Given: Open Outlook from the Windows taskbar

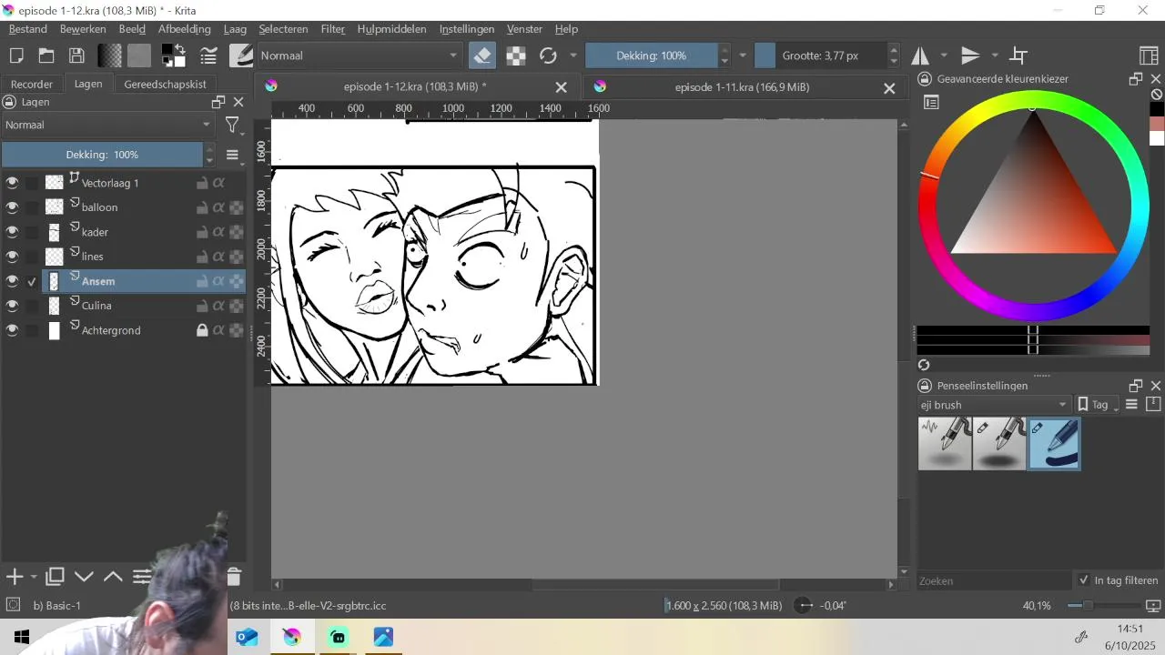Looking at the screenshot, I should click(248, 637).
